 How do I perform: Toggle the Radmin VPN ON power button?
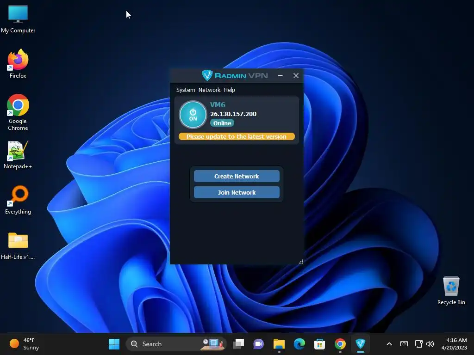pyautogui.click(x=193, y=115)
